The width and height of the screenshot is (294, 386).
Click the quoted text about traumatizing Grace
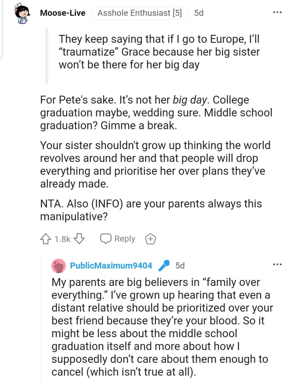tap(160, 53)
